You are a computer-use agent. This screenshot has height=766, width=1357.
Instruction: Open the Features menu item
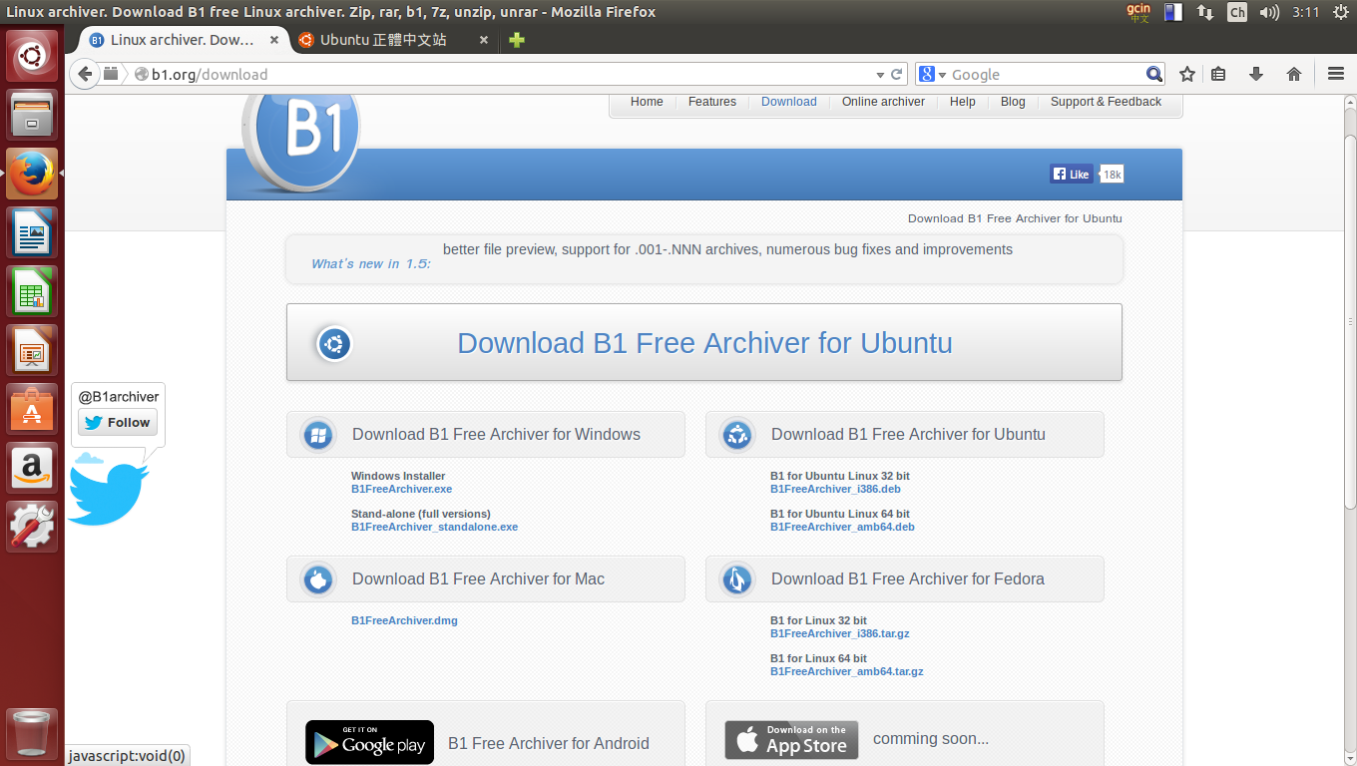[x=712, y=102]
